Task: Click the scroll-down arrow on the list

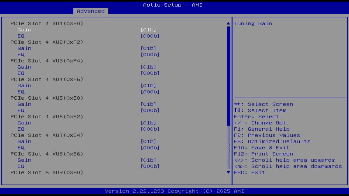Action: click(x=228, y=172)
